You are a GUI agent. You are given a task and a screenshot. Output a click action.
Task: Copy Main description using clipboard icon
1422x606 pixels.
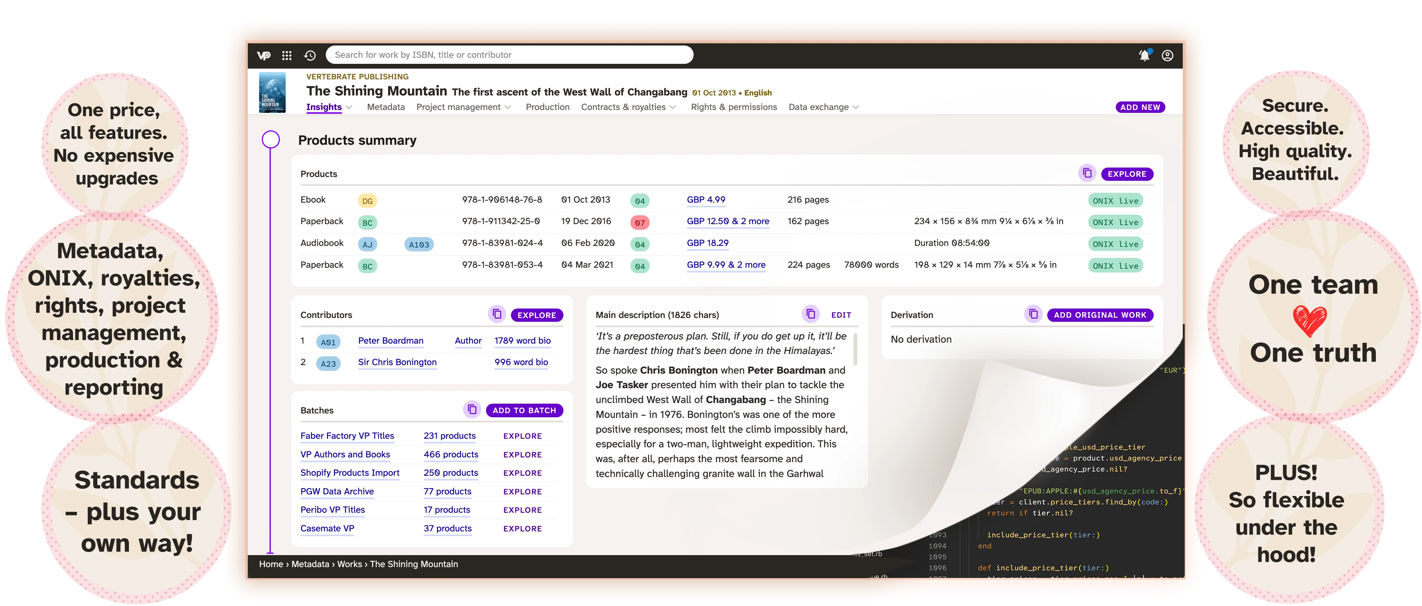810,314
